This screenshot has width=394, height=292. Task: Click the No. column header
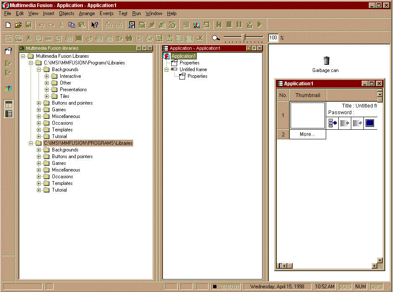point(283,95)
